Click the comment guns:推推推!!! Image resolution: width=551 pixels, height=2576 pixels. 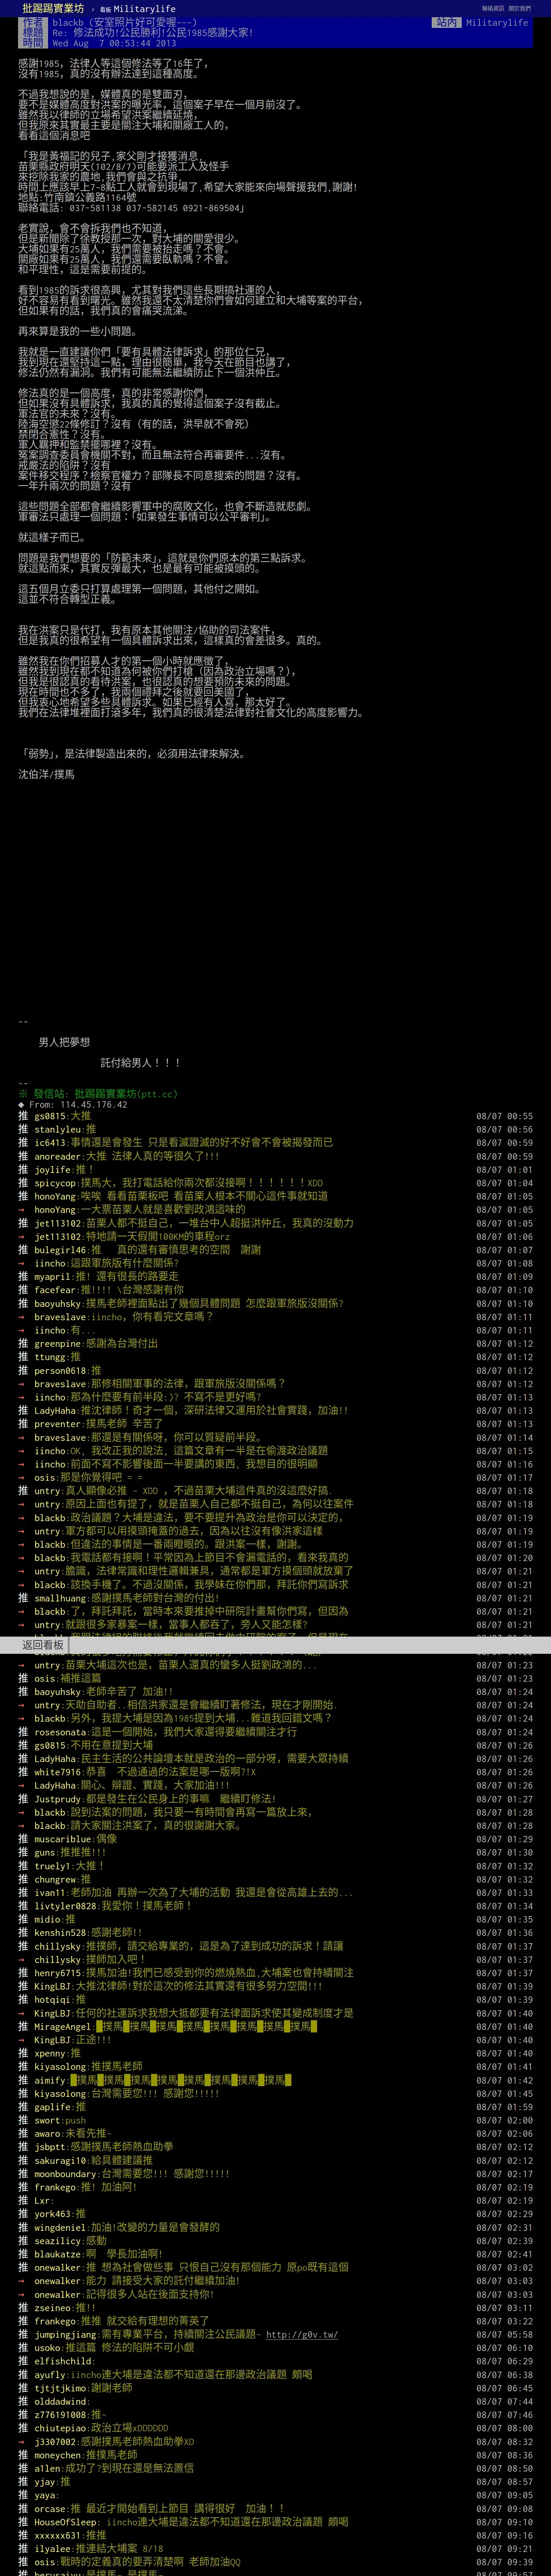pyautogui.click(x=275, y=1852)
